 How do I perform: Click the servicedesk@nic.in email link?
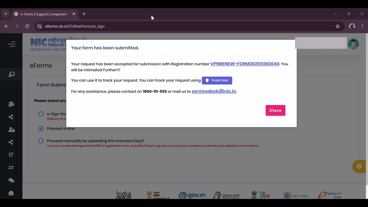click(x=214, y=91)
